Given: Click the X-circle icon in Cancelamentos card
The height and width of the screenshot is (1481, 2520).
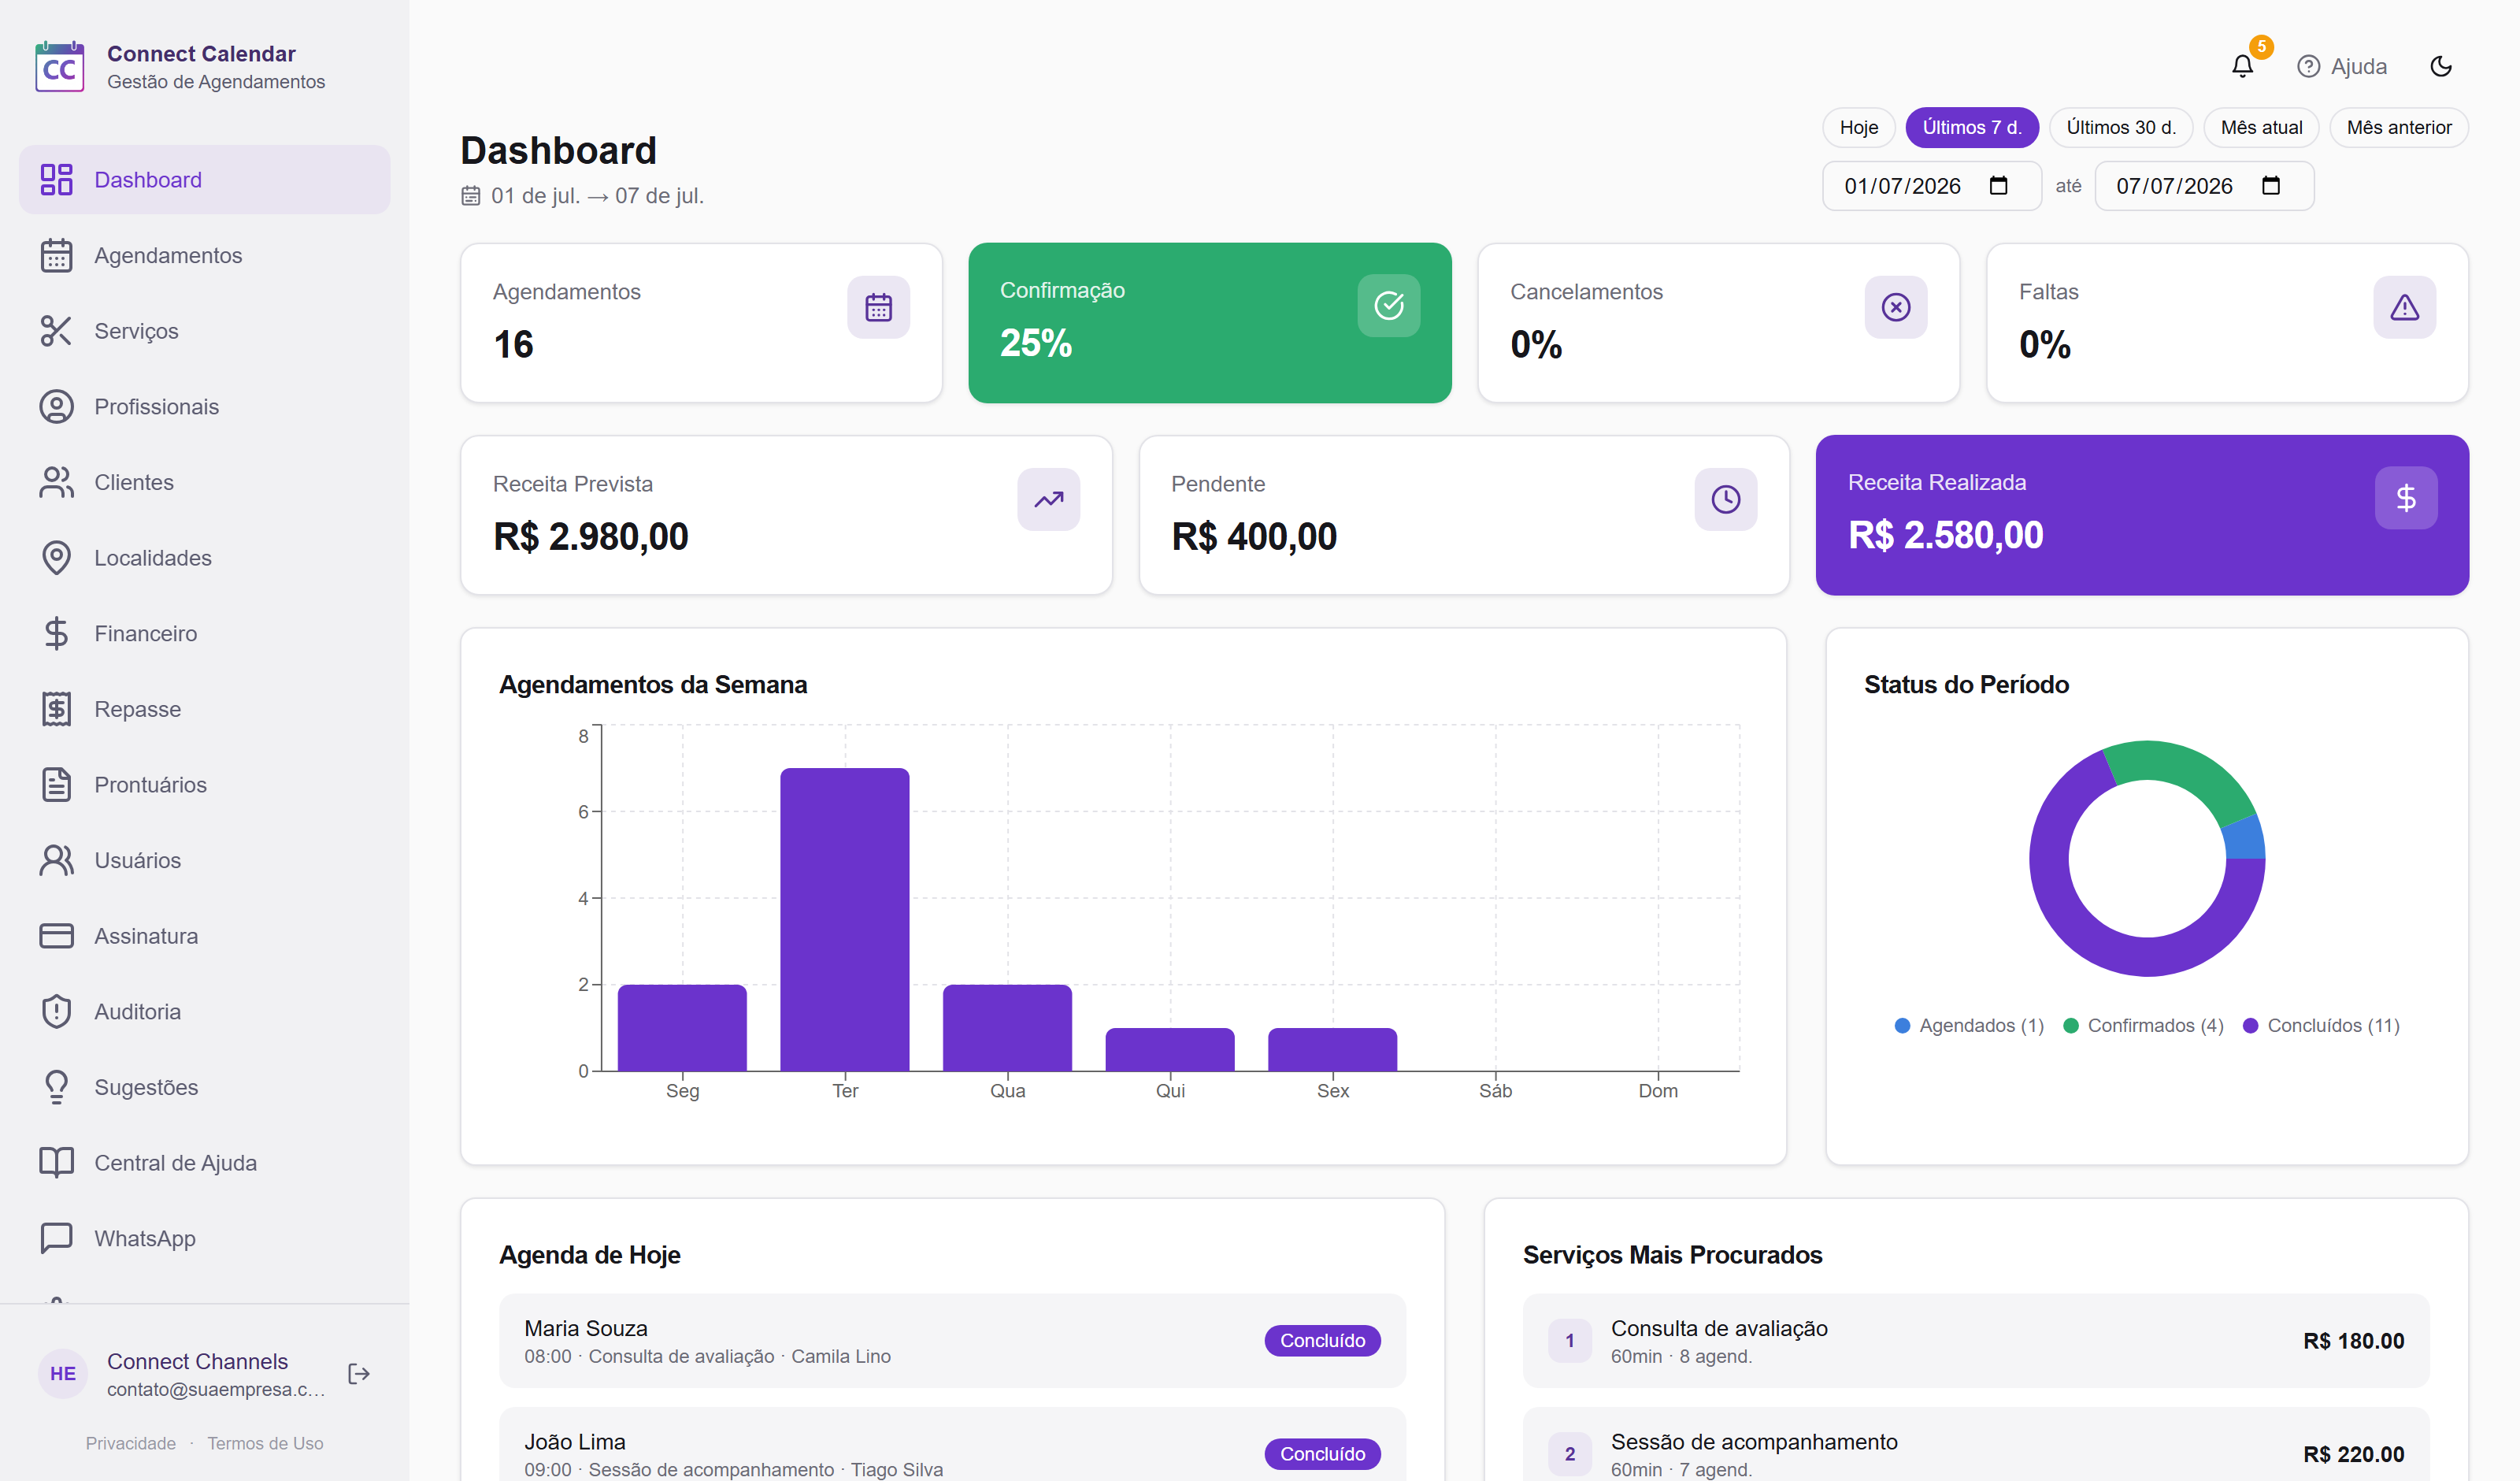Looking at the screenshot, I should click(x=1895, y=307).
